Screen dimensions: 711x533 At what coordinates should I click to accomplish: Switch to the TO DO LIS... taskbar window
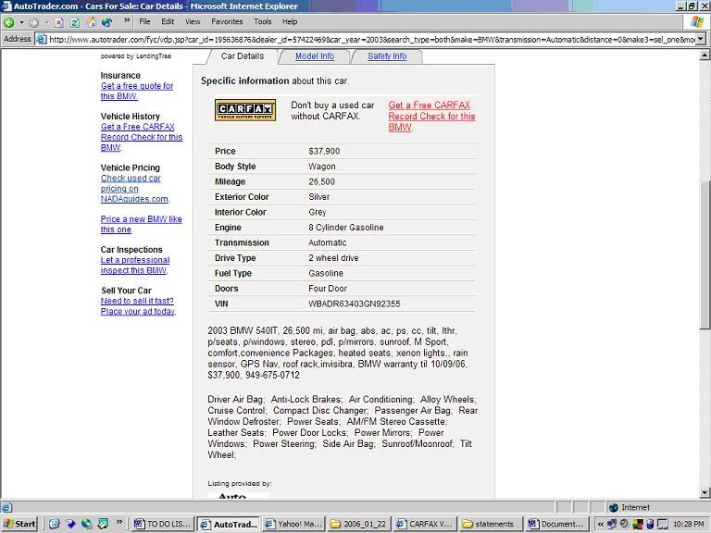click(163, 524)
